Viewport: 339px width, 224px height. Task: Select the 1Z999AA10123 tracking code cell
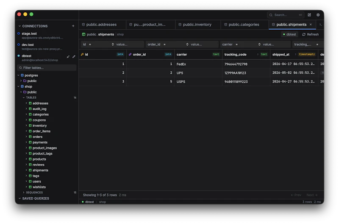pyautogui.click(x=246, y=73)
